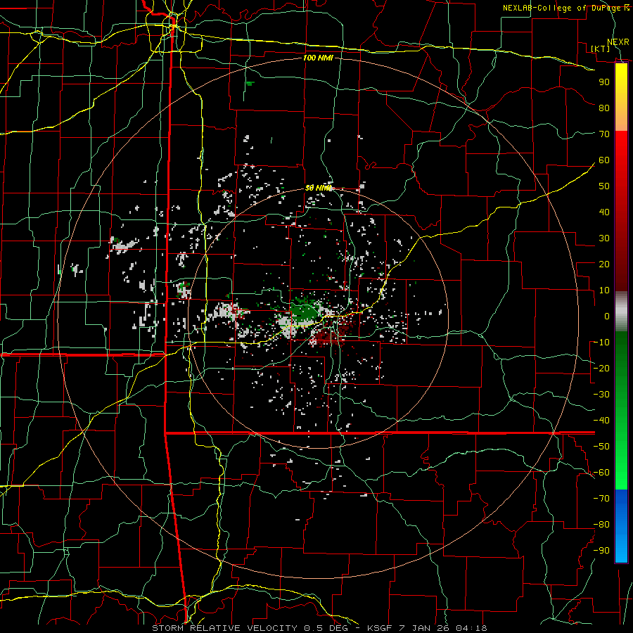This screenshot has width=633, height=633.
Task: Click the 50 NMI range ring label
Action: (x=318, y=188)
